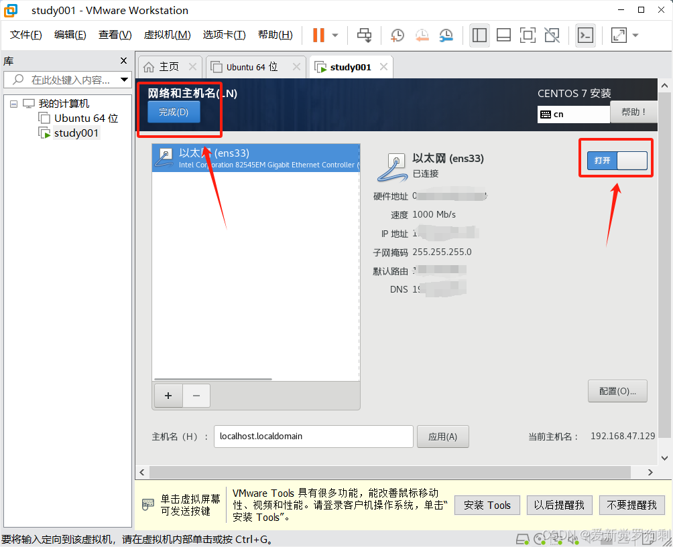Viewport: 673px width, 547px height.
Task: Toggle the thumbnail bar view icon
Action: pos(503,35)
